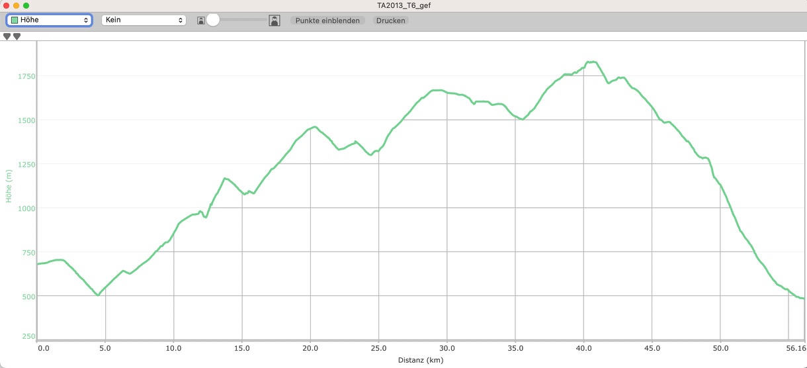Click the 1250 value on the height axis
The height and width of the screenshot is (368, 807).
(x=26, y=164)
